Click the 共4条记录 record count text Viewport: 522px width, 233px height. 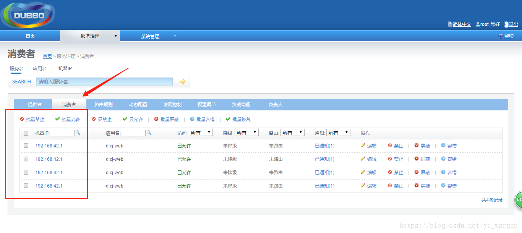(x=492, y=200)
